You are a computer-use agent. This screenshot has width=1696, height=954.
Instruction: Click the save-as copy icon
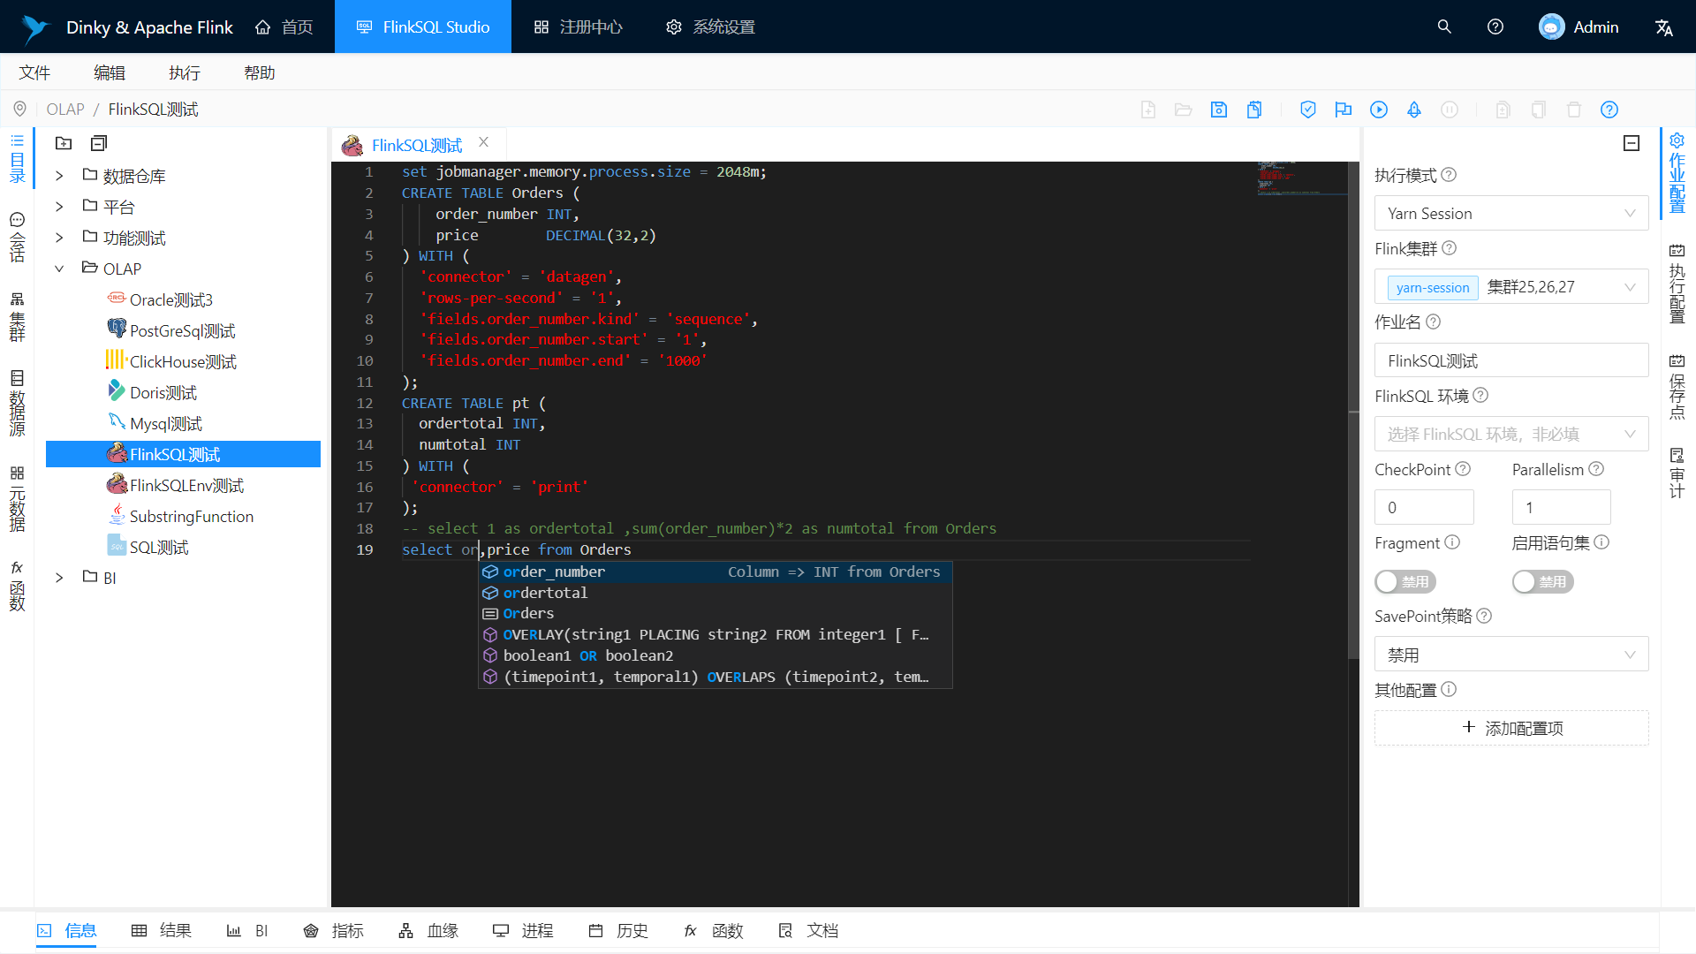point(1254,110)
